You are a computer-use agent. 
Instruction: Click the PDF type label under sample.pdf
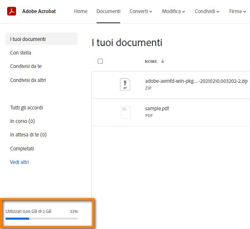149,116
